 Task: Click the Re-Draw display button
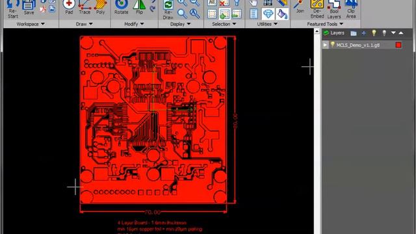[168, 10]
